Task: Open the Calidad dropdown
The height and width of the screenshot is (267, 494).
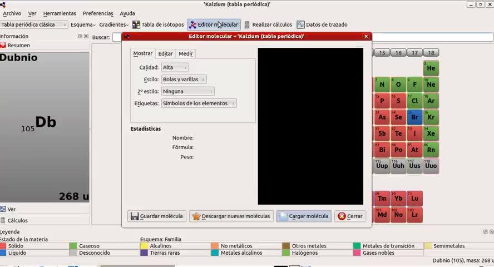Action: coord(175,67)
